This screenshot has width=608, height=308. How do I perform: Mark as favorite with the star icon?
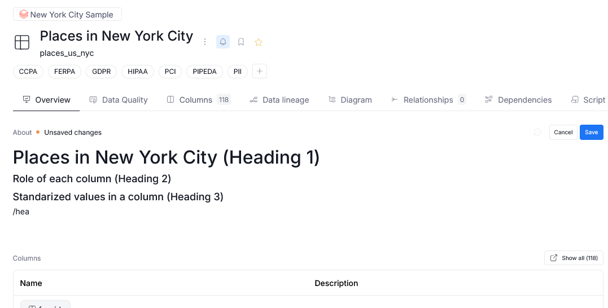(259, 42)
